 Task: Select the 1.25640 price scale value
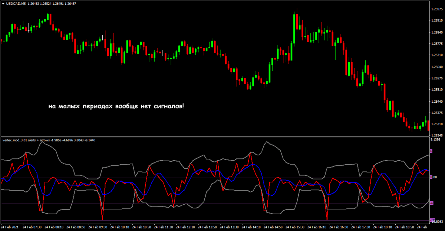[436, 67]
